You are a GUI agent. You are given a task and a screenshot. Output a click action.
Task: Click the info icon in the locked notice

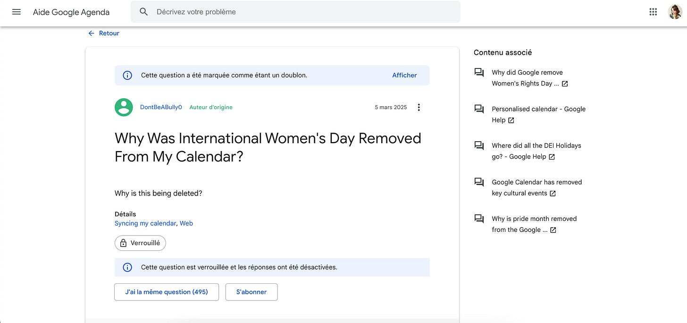coord(127,267)
